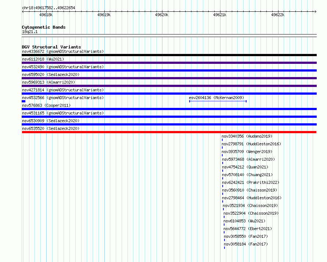Viewport: 327px width, 262px height.
Task: Click the blue nsv6530909 variant bar
Action: 169,124
